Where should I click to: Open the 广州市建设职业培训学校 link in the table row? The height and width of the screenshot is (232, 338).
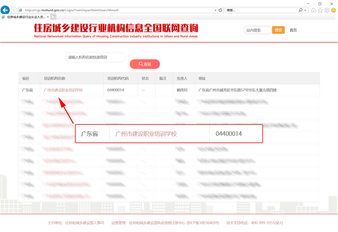click(x=63, y=90)
